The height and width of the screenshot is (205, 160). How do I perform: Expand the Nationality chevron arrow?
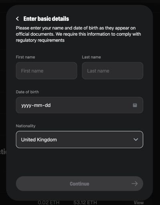pyautogui.click(x=136, y=139)
